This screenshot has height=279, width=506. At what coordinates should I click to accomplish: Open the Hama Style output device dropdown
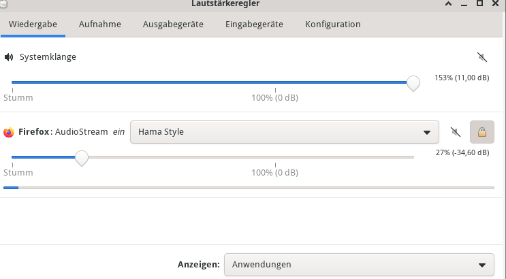[x=283, y=132]
